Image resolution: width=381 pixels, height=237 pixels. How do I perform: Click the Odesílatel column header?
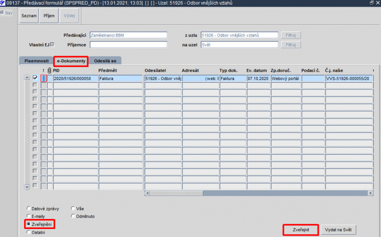coord(155,70)
